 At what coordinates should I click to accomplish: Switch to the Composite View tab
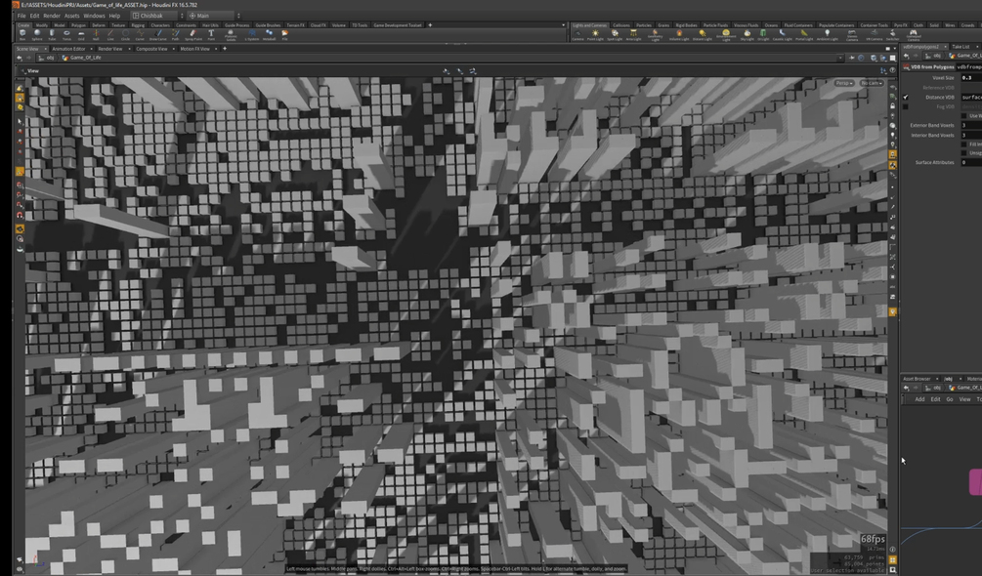151,49
